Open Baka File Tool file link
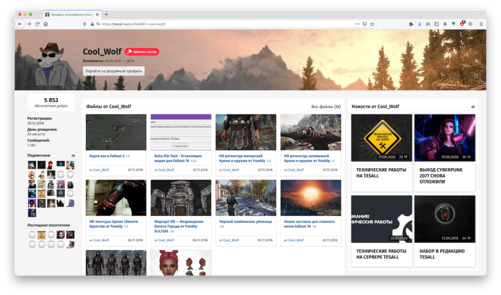This screenshot has height=295, width=501. (x=178, y=158)
